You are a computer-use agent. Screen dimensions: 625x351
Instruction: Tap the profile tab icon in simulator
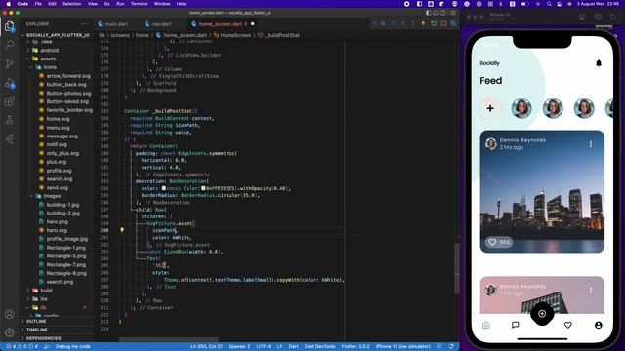[x=599, y=325]
